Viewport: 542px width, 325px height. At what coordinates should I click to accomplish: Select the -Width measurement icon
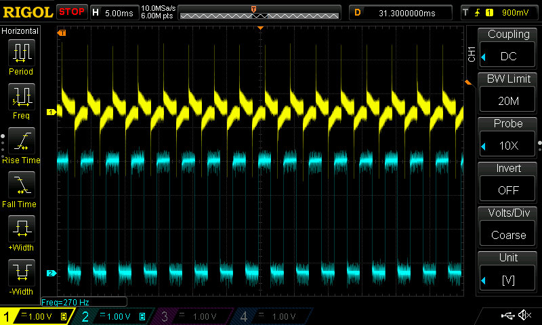coord(22,272)
